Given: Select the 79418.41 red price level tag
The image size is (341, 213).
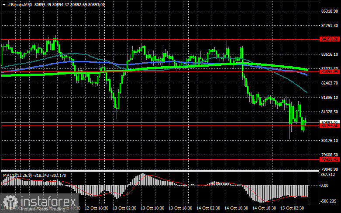Looking at the screenshot, I should [x=330, y=159].
